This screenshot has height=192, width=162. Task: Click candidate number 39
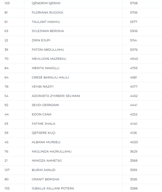(x=6, y=50)
